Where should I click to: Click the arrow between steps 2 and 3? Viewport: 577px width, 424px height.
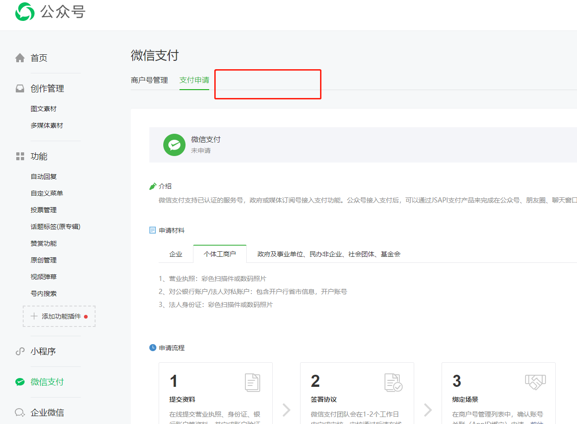428,410
